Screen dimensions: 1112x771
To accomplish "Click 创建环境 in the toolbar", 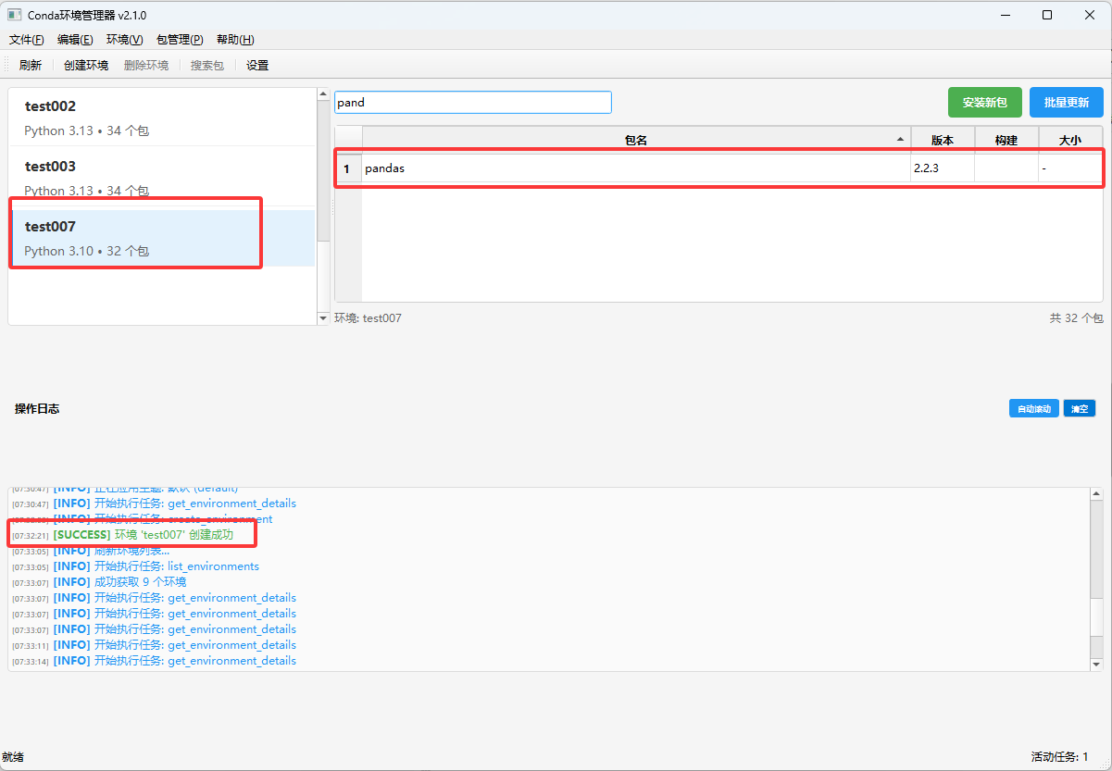I will click(x=86, y=66).
